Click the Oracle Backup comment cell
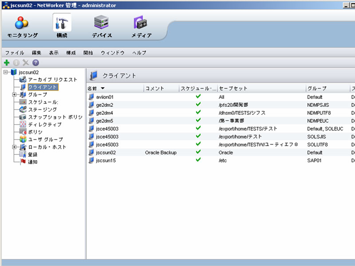Image resolution: width=355 pixels, height=266 pixels. 161,153
